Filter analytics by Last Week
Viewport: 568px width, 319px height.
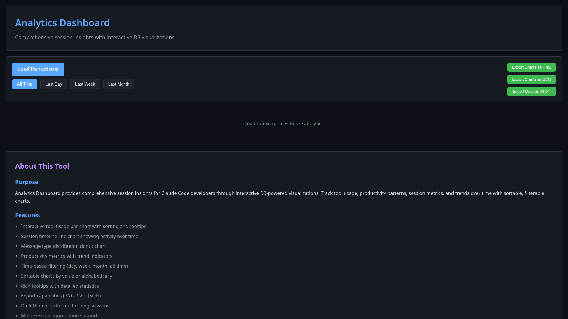point(85,84)
